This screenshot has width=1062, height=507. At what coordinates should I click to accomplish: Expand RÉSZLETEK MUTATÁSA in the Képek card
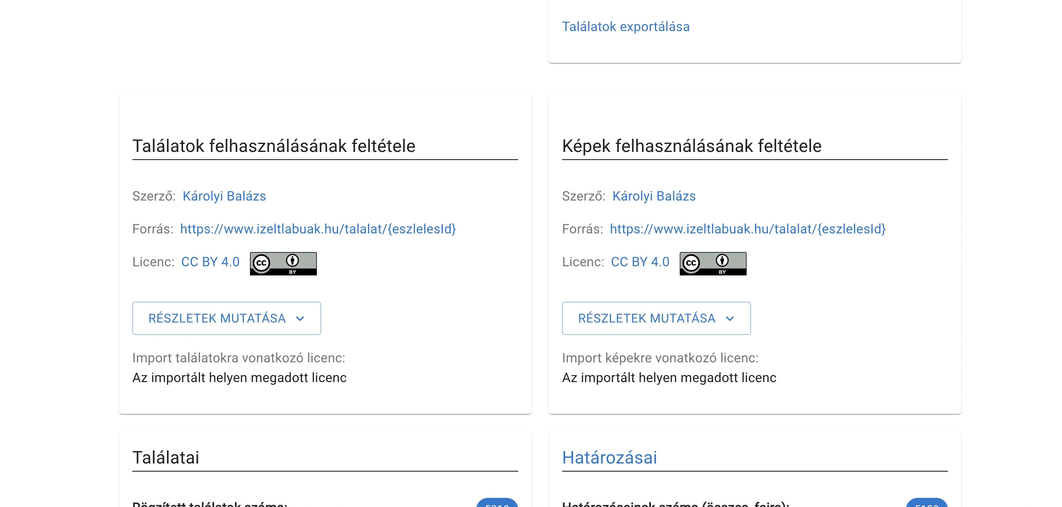[x=656, y=318]
